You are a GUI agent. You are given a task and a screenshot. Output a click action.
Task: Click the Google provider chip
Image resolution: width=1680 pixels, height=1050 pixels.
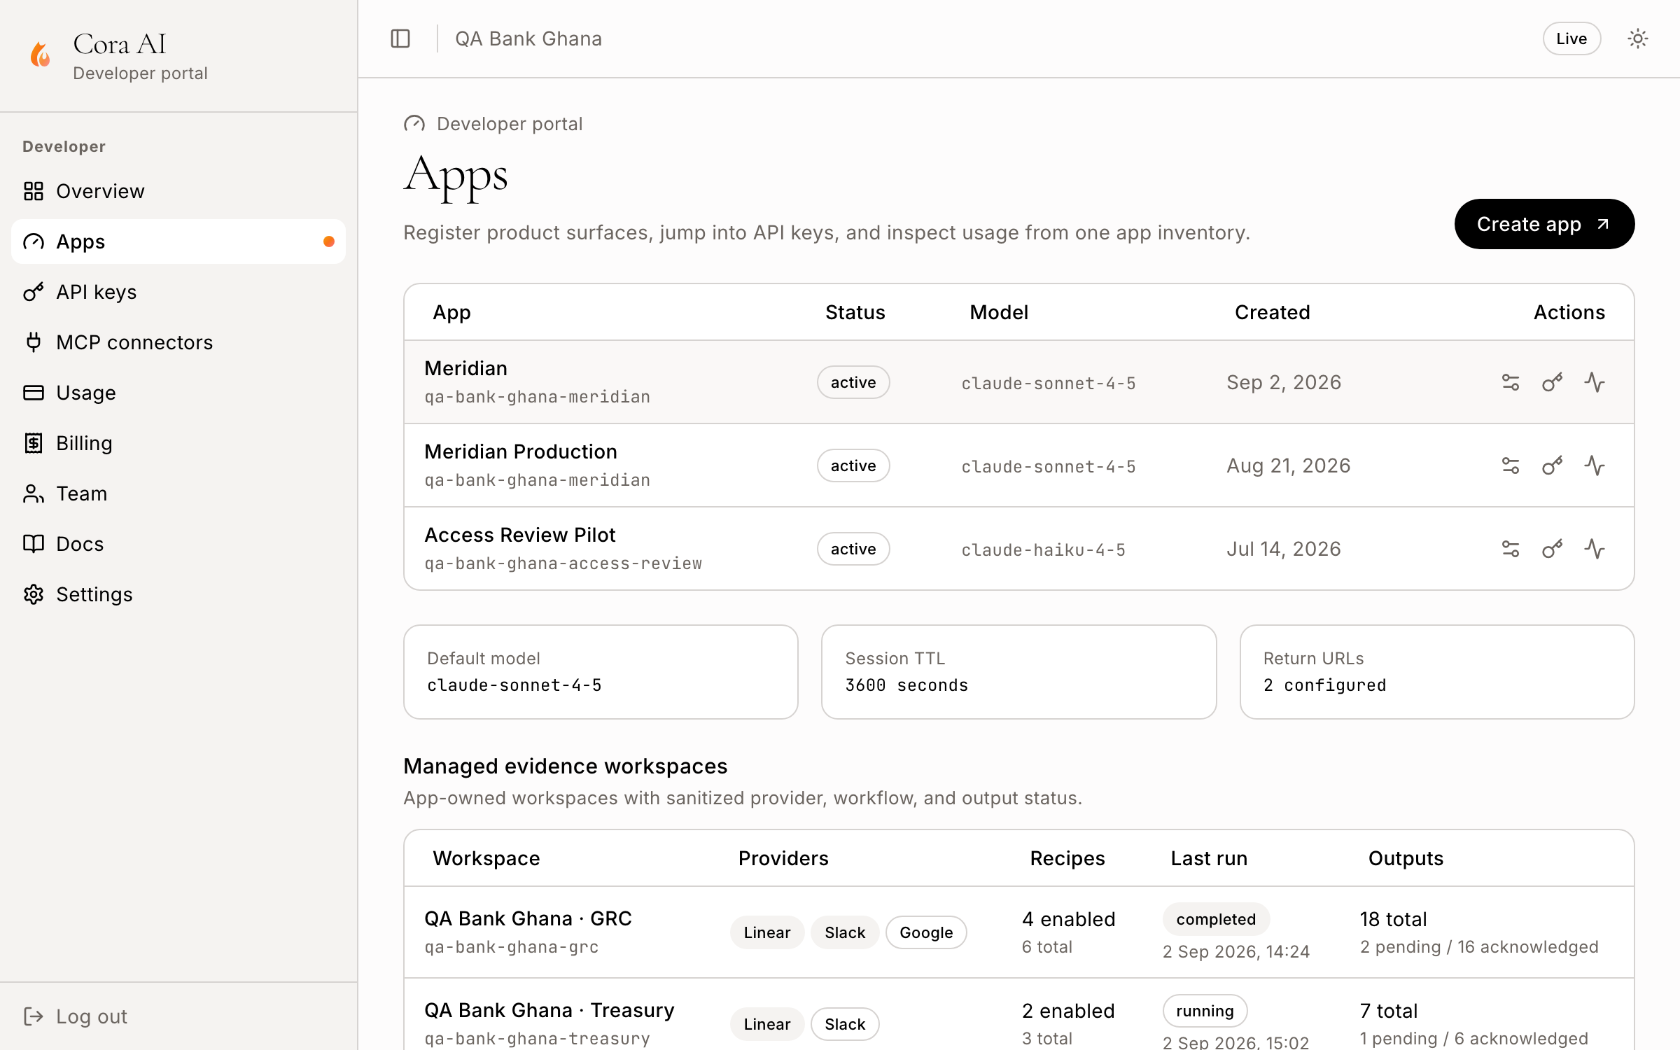click(x=926, y=932)
